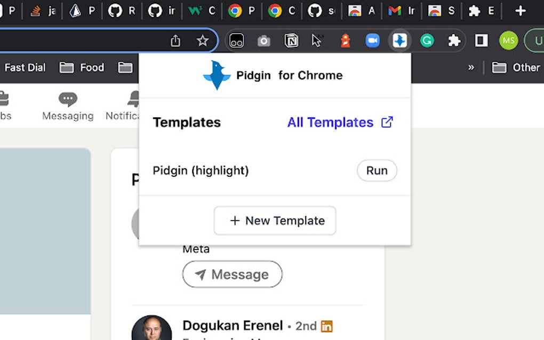This screenshot has height=340, width=544.
Task: Click the LinkedIn badge next to Dogukan Erenel
Action: coord(327,326)
